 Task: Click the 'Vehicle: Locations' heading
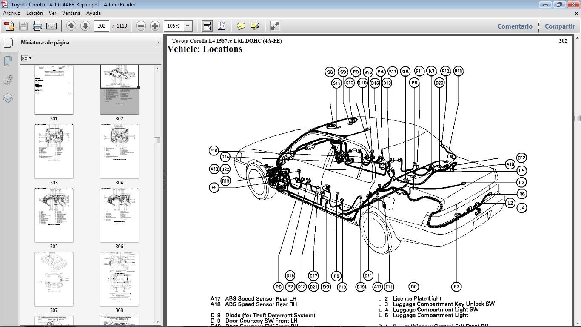[x=205, y=49]
